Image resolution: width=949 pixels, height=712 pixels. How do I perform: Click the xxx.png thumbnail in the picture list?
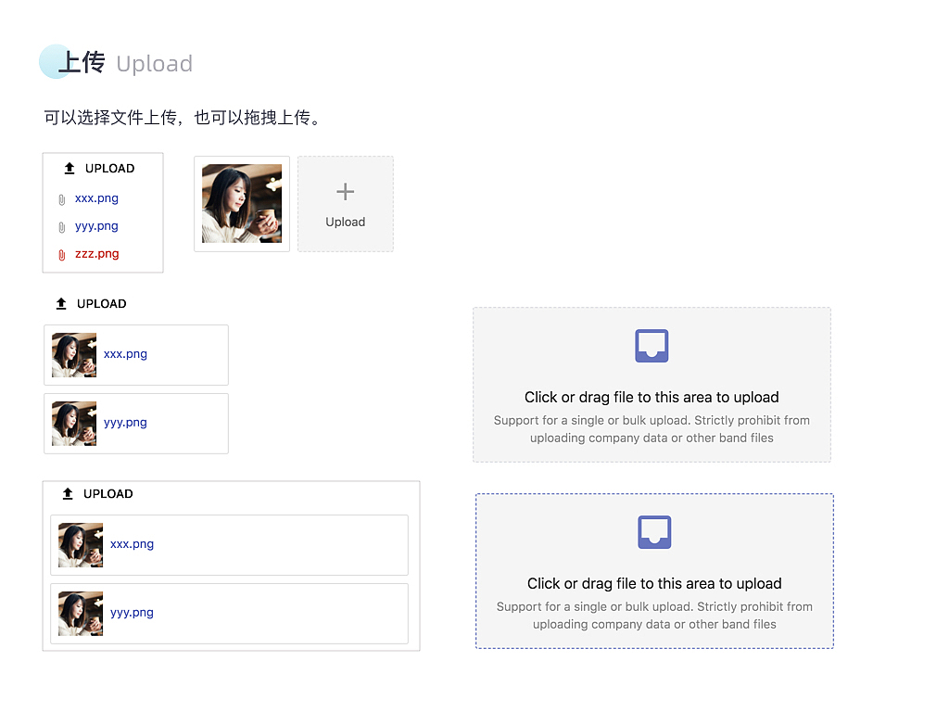point(73,354)
